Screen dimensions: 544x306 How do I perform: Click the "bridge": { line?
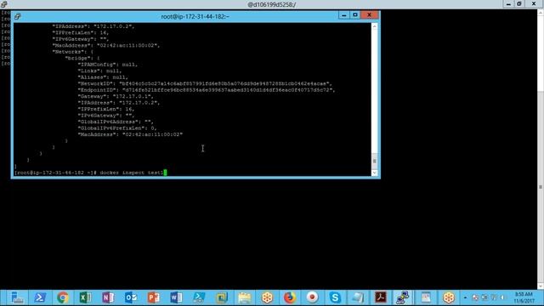tap(82, 58)
